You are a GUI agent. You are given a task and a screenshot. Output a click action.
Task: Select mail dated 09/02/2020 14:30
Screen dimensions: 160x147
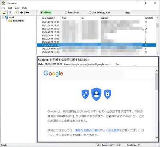coord(96,32)
